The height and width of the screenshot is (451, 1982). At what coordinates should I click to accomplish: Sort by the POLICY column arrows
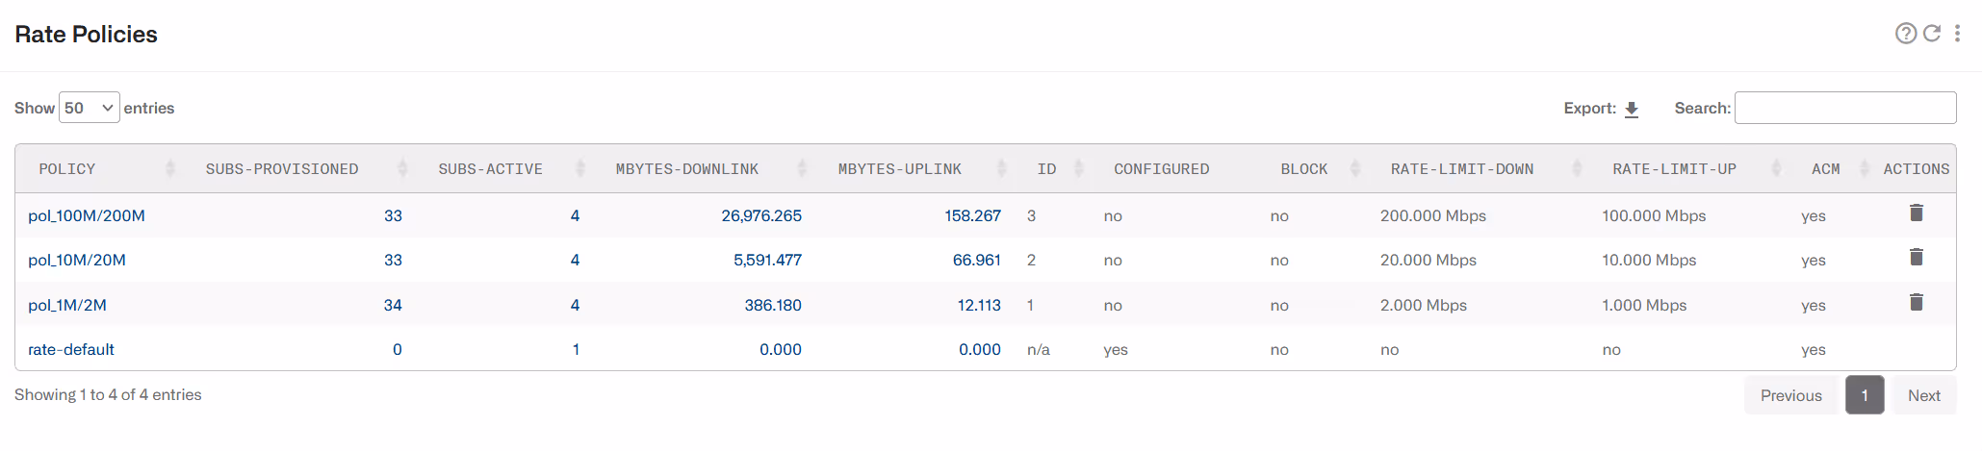(170, 169)
